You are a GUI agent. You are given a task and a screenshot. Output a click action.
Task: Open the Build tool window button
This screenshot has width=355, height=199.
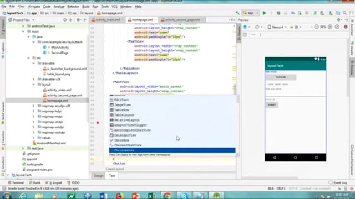click(34, 183)
